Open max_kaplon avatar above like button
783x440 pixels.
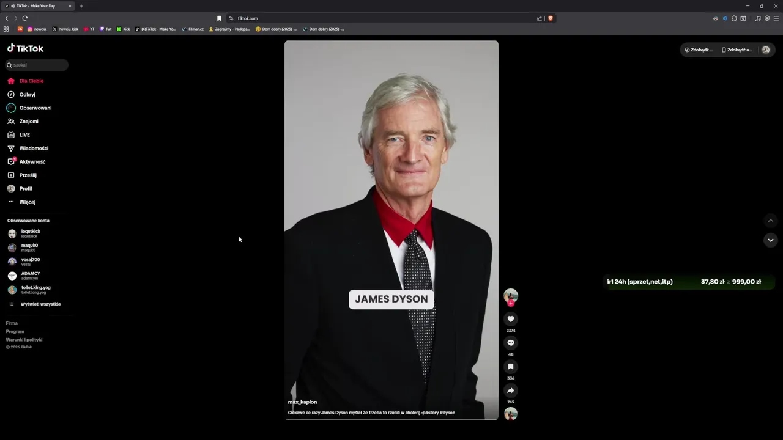click(x=511, y=296)
